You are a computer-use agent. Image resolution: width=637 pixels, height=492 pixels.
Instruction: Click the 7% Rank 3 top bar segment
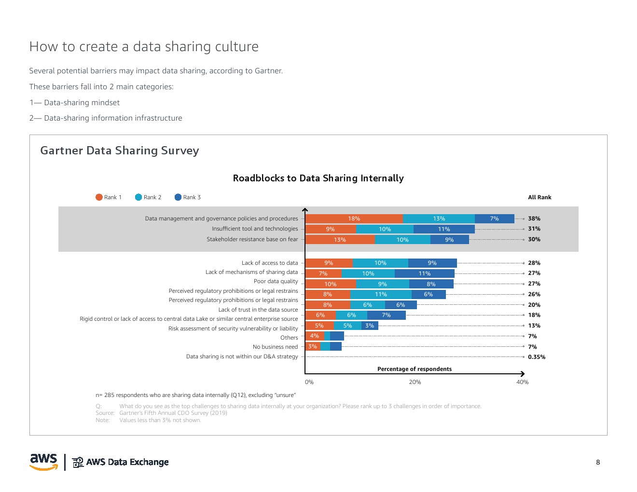click(x=494, y=219)
